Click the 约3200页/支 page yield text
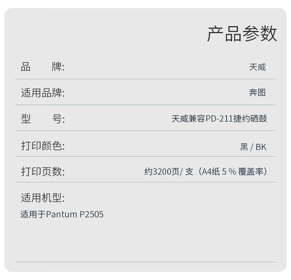This screenshot has height=280, width=291. (x=169, y=171)
